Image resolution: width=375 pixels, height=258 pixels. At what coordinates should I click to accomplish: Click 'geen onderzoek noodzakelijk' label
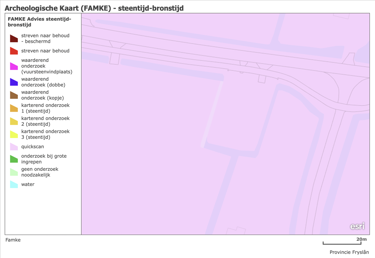(40, 172)
